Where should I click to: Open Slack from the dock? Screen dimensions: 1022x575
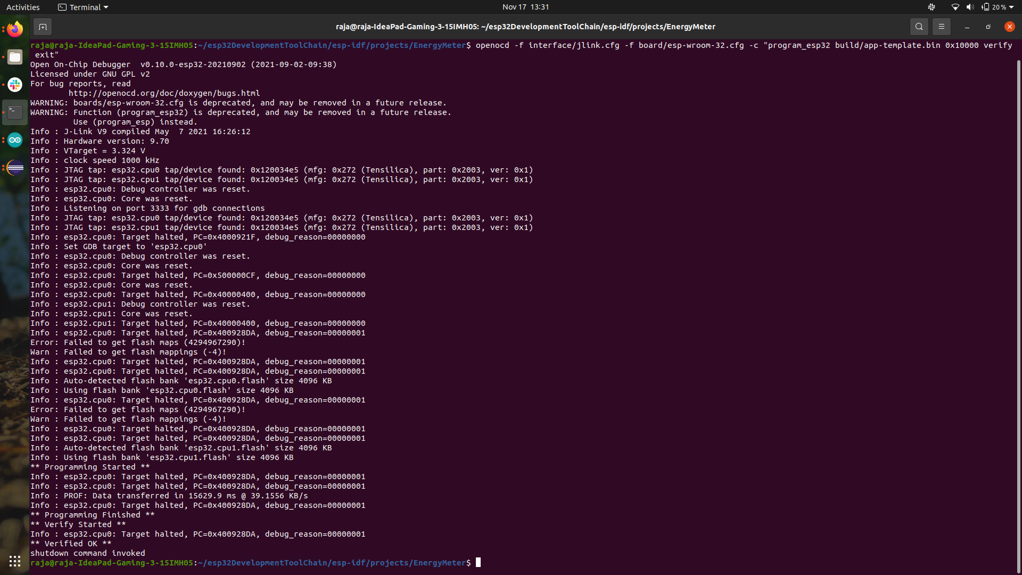(15, 85)
